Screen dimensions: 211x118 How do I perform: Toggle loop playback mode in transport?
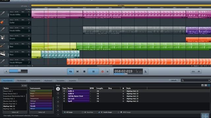pos(71,71)
